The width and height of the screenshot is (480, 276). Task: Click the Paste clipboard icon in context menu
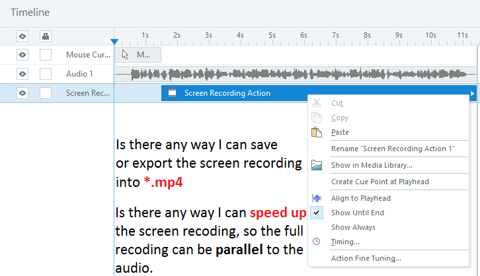coord(317,132)
